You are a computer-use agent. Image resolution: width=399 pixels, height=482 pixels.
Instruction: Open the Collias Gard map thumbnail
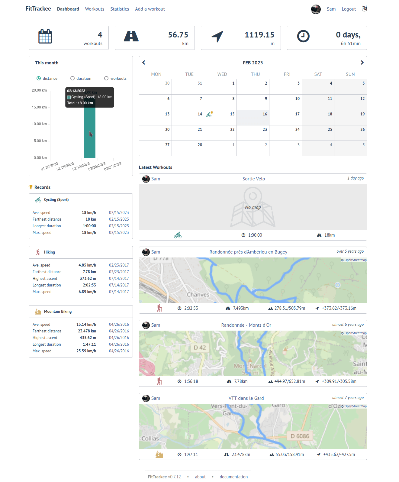253,426
